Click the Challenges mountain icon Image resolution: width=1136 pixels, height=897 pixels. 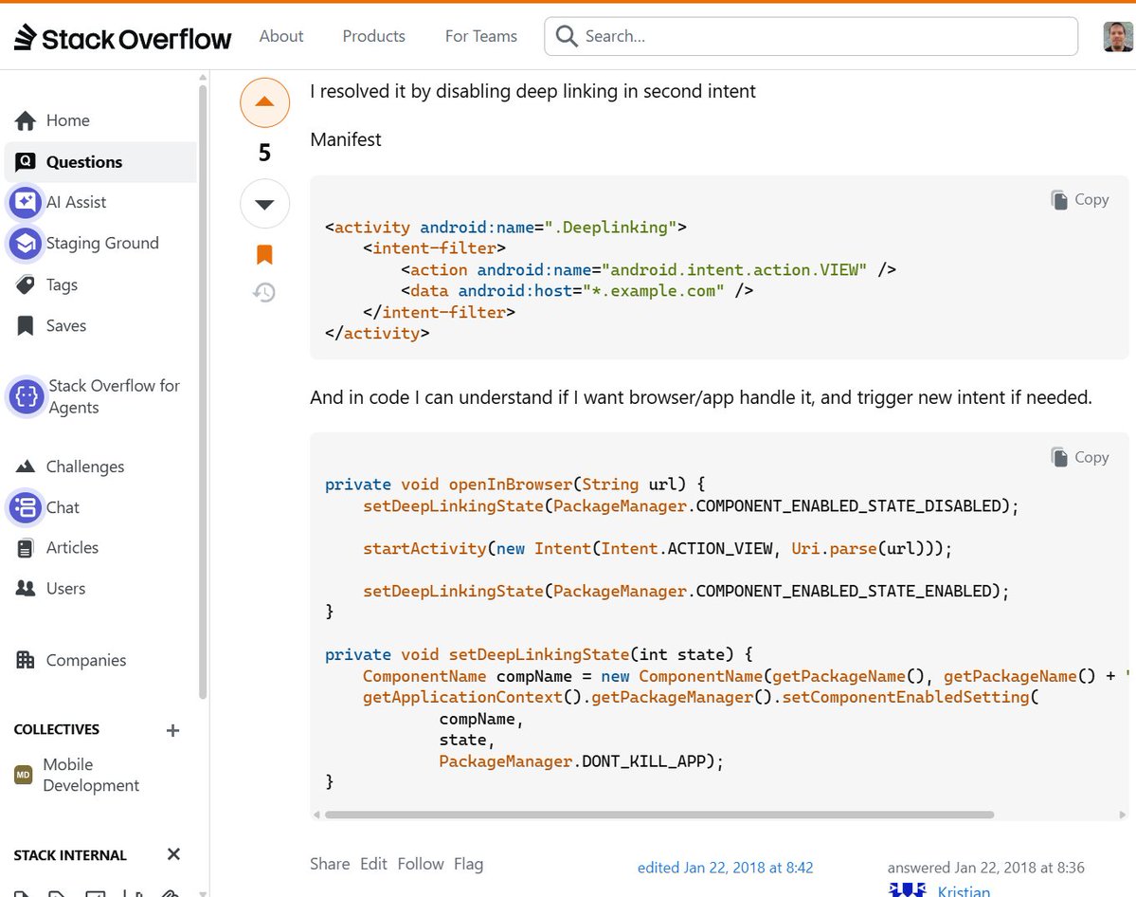pos(26,467)
